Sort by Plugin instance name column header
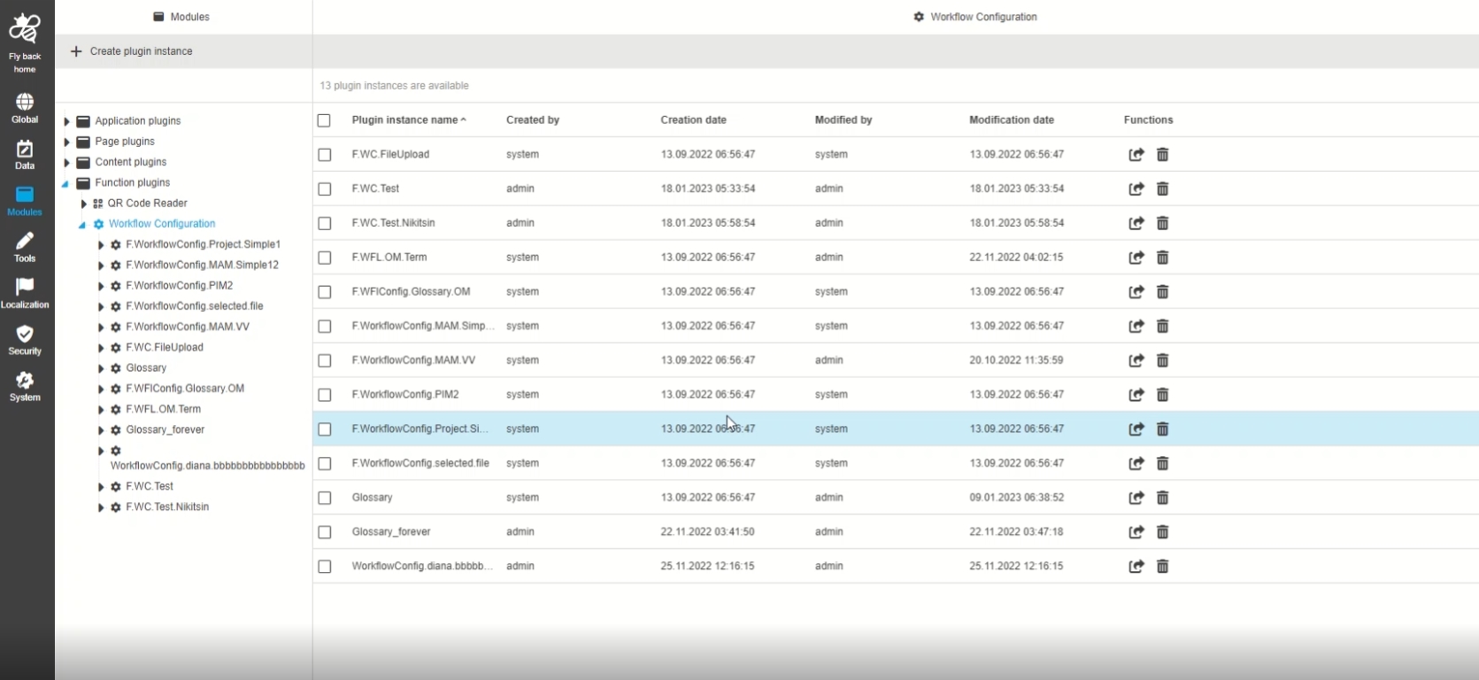 tap(404, 120)
